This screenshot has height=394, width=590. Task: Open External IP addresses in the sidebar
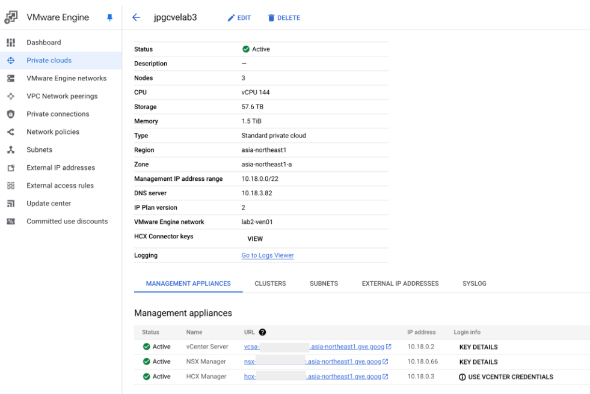(61, 168)
